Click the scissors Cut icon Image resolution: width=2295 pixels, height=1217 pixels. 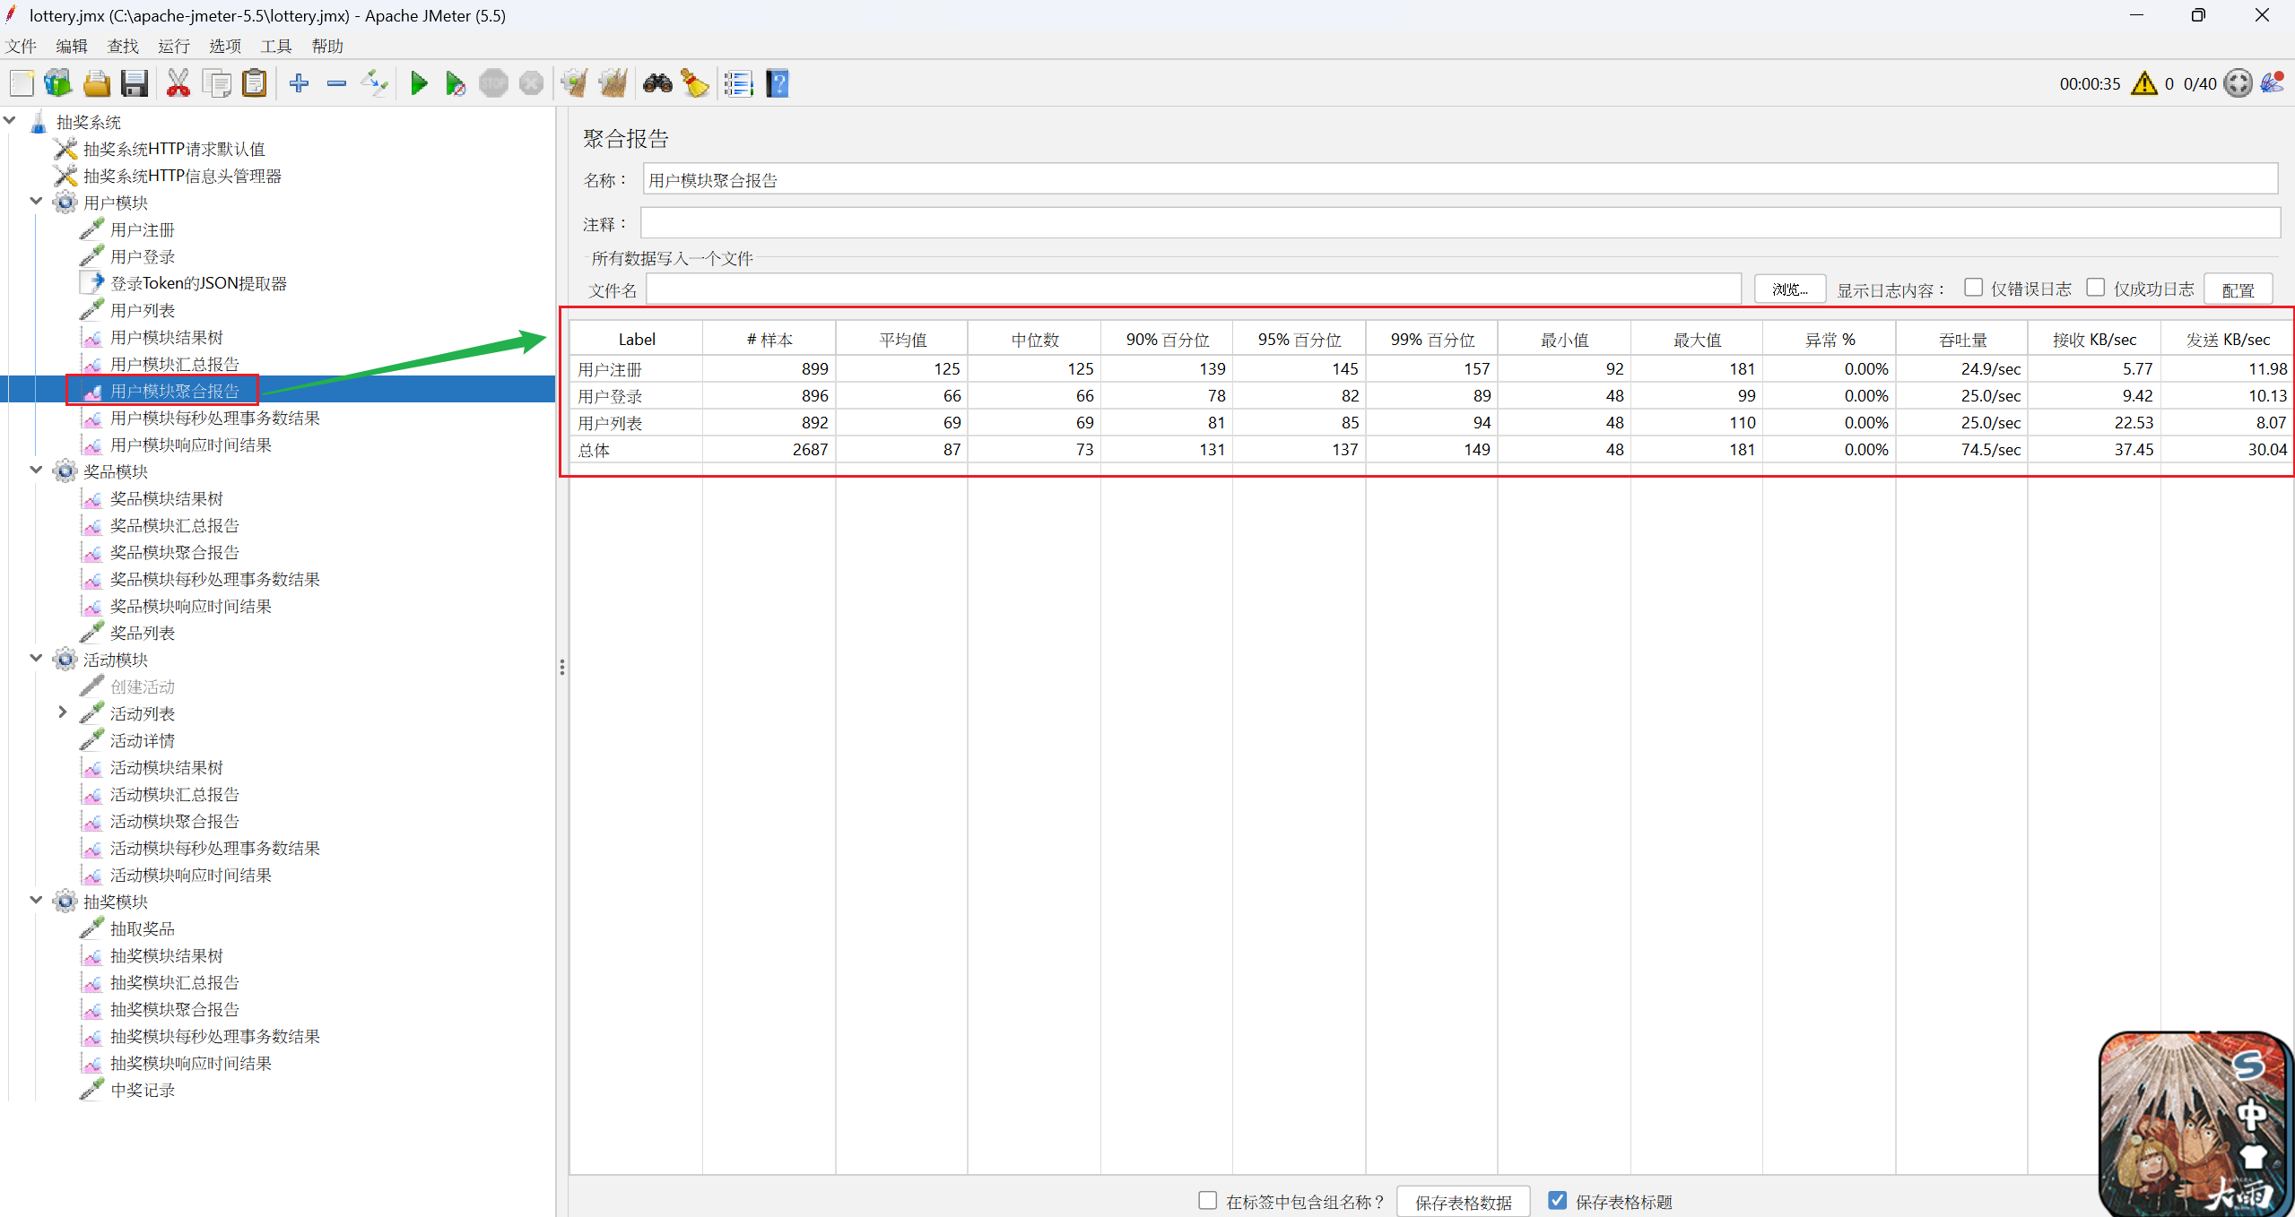pos(178,84)
